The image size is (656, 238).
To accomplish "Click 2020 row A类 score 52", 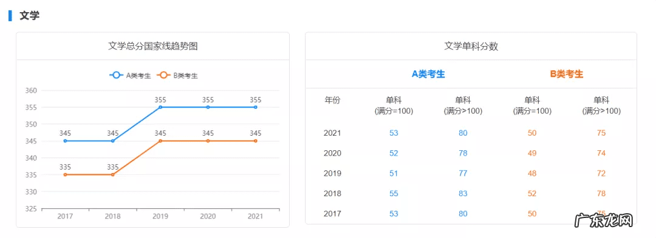I will (x=394, y=153).
